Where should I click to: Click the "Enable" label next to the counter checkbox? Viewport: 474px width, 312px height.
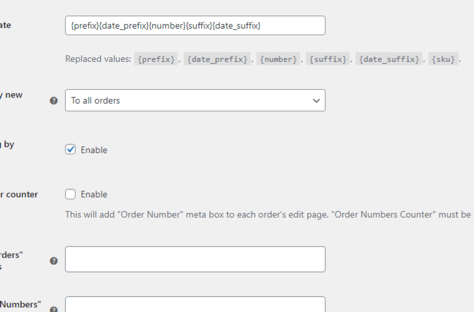point(93,194)
